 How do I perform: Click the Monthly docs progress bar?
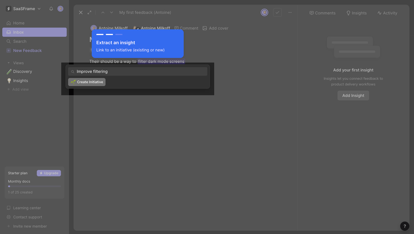point(35,186)
